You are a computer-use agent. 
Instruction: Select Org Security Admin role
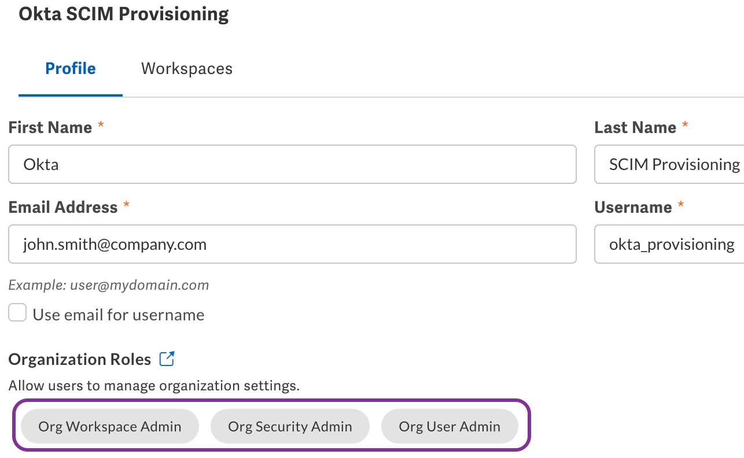point(290,427)
